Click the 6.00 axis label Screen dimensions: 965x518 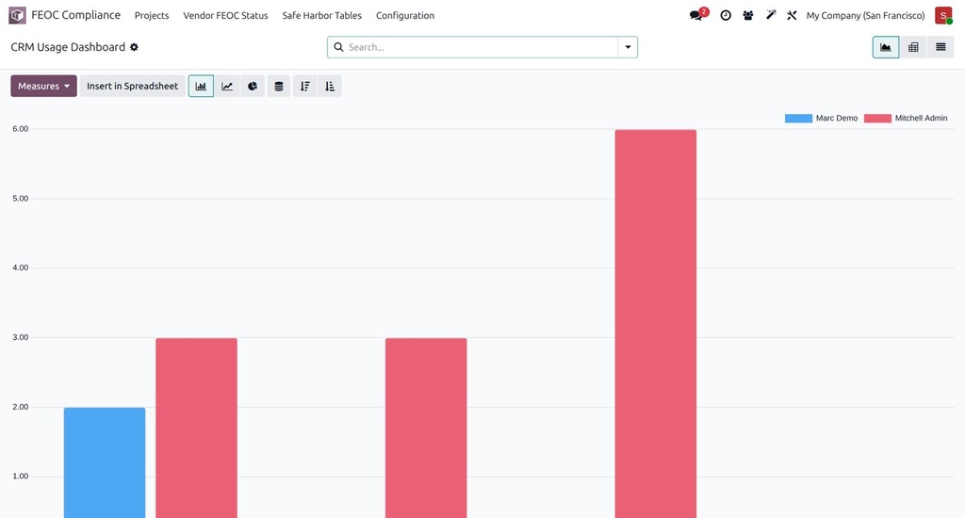click(x=21, y=129)
